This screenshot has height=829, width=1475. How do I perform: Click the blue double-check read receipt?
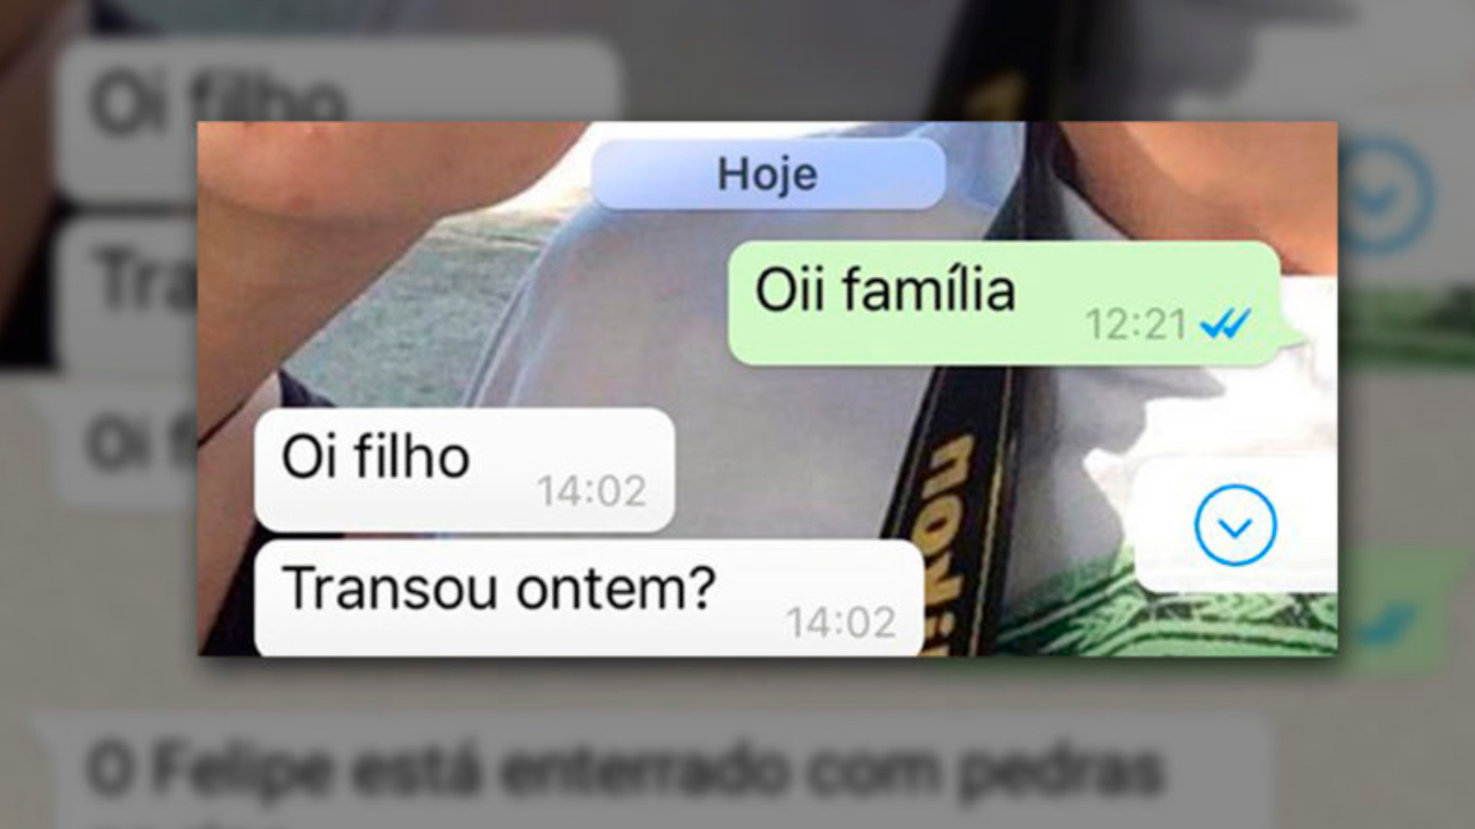pos(1225,324)
